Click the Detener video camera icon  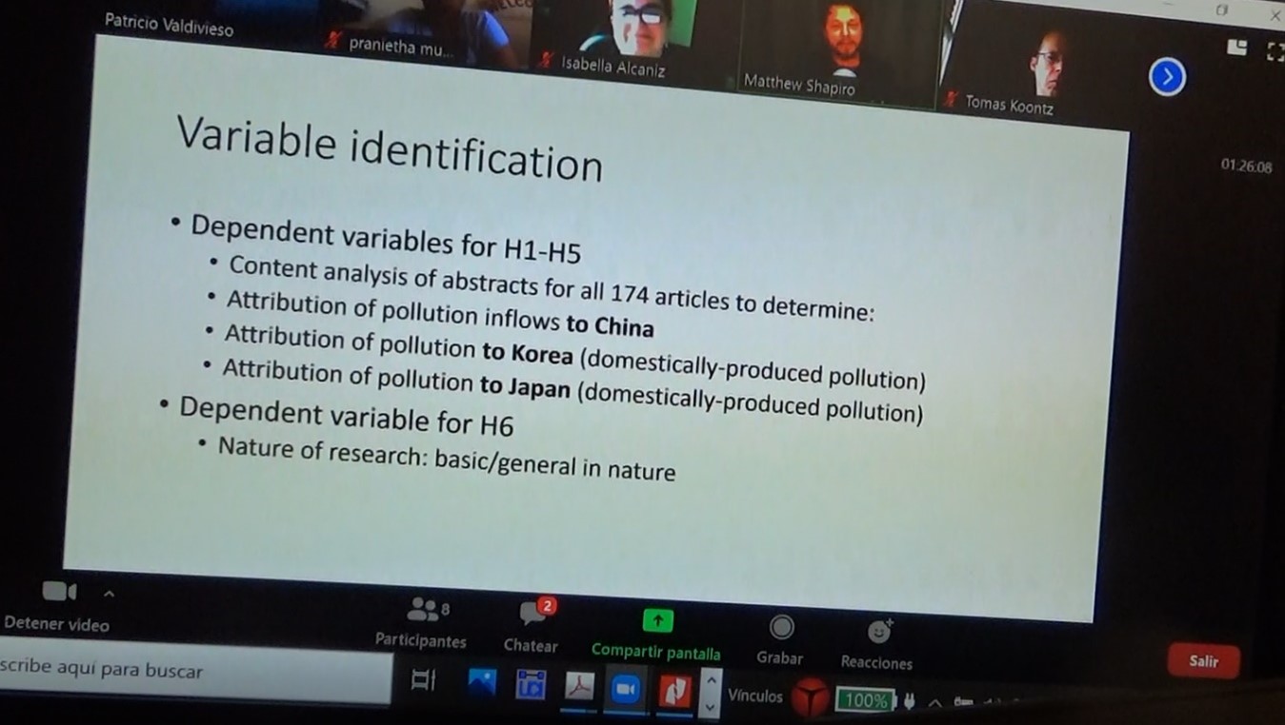tap(58, 592)
